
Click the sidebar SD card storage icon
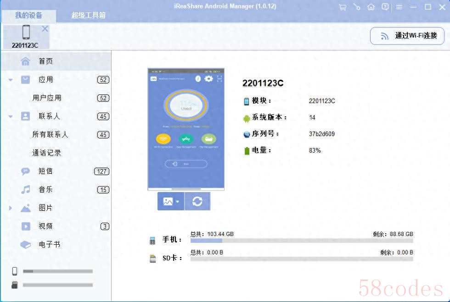point(15,285)
